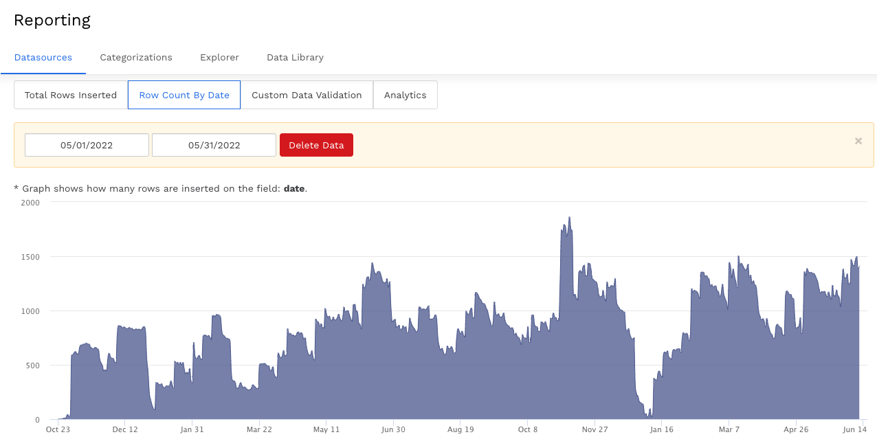Click the Jan 16 x-axis label
The height and width of the screenshot is (439, 877).
click(x=661, y=429)
